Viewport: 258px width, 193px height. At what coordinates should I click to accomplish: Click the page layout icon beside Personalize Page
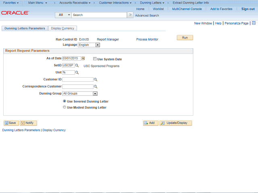click(x=254, y=23)
